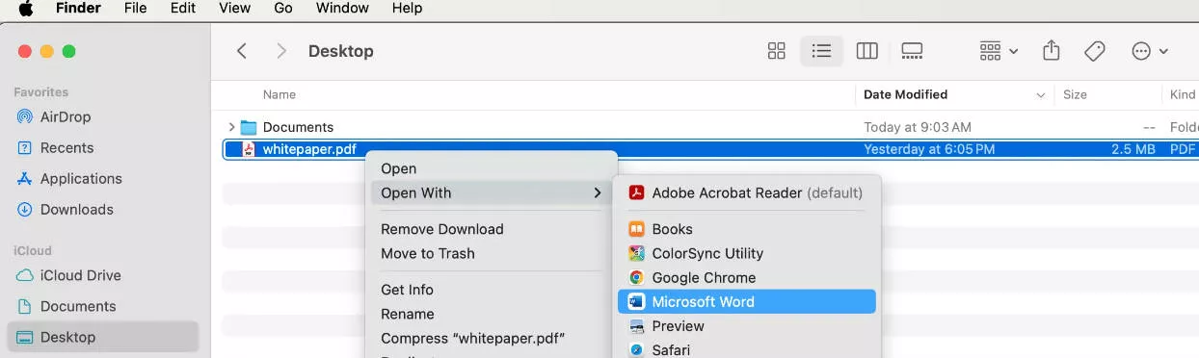Viewport: 1199px width, 358px height.
Task: Open with ColorSync Utility
Action: (747, 253)
